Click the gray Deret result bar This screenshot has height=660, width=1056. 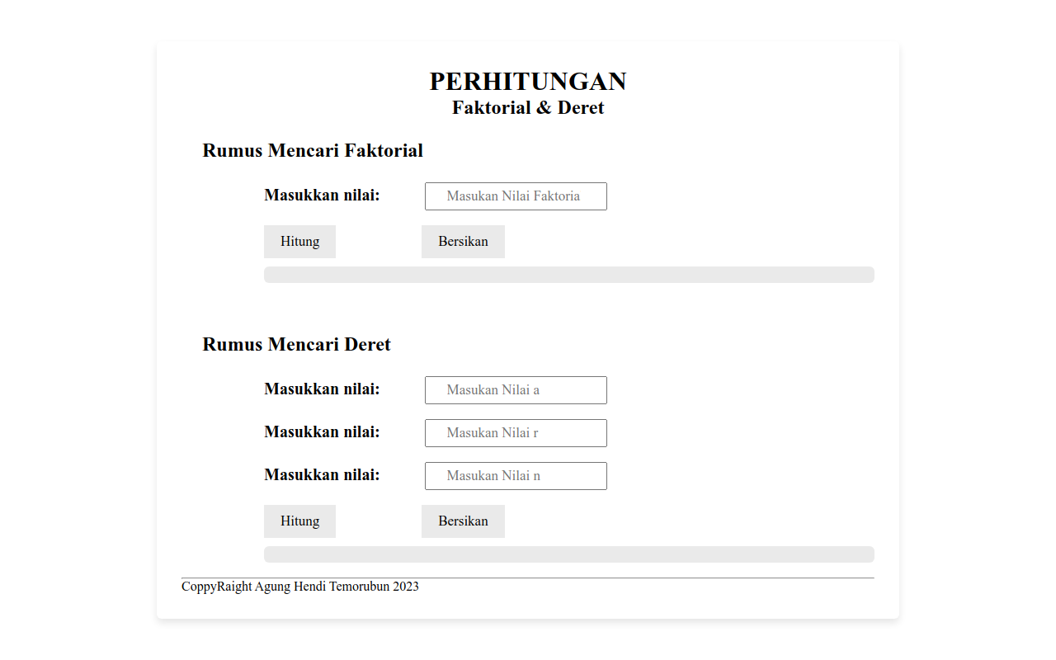pos(568,554)
